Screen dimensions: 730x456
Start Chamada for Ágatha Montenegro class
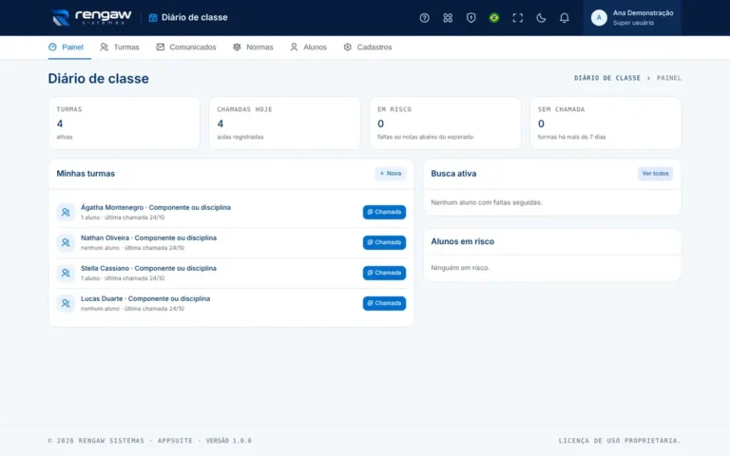pyautogui.click(x=384, y=212)
